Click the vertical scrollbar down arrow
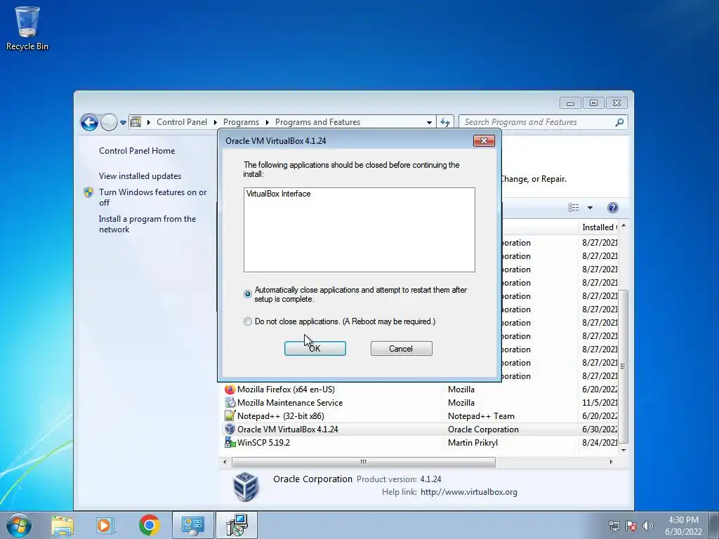 coord(624,450)
